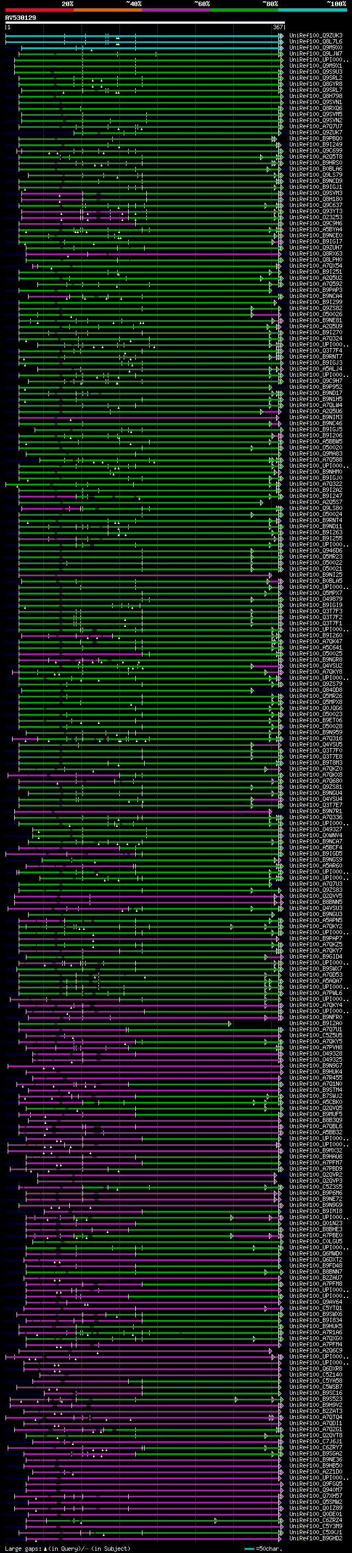Select UniRef100_A7PVH8 label
Screen dimensions: 352x1553
click(x=316, y=1048)
